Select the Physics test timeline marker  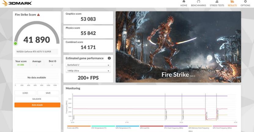[x=207, y=116]
